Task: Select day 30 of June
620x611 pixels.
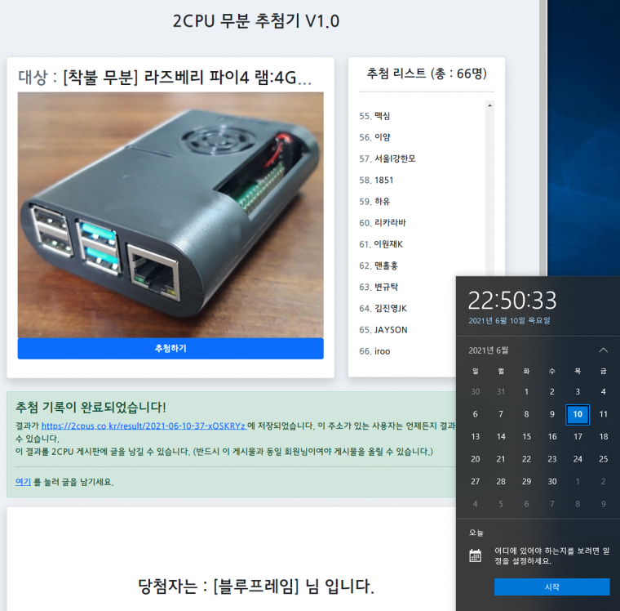Action: tap(552, 481)
